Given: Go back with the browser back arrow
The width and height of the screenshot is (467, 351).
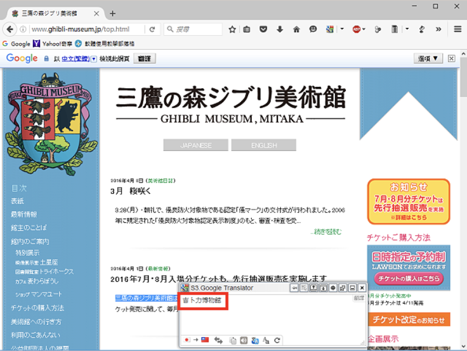Looking at the screenshot, I should click(x=10, y=29).
